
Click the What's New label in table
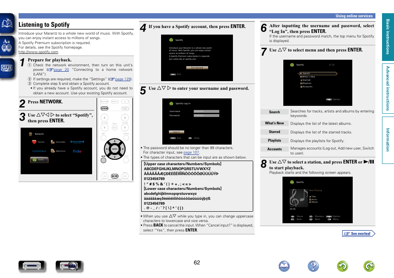274,123
